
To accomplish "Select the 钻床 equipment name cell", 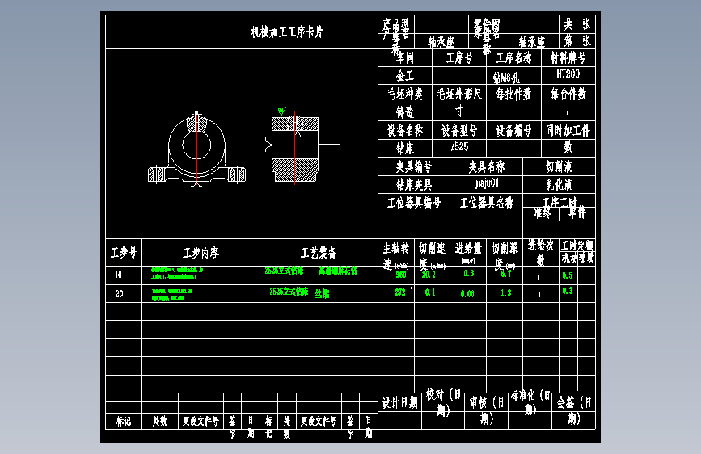I will coord(405,148).
